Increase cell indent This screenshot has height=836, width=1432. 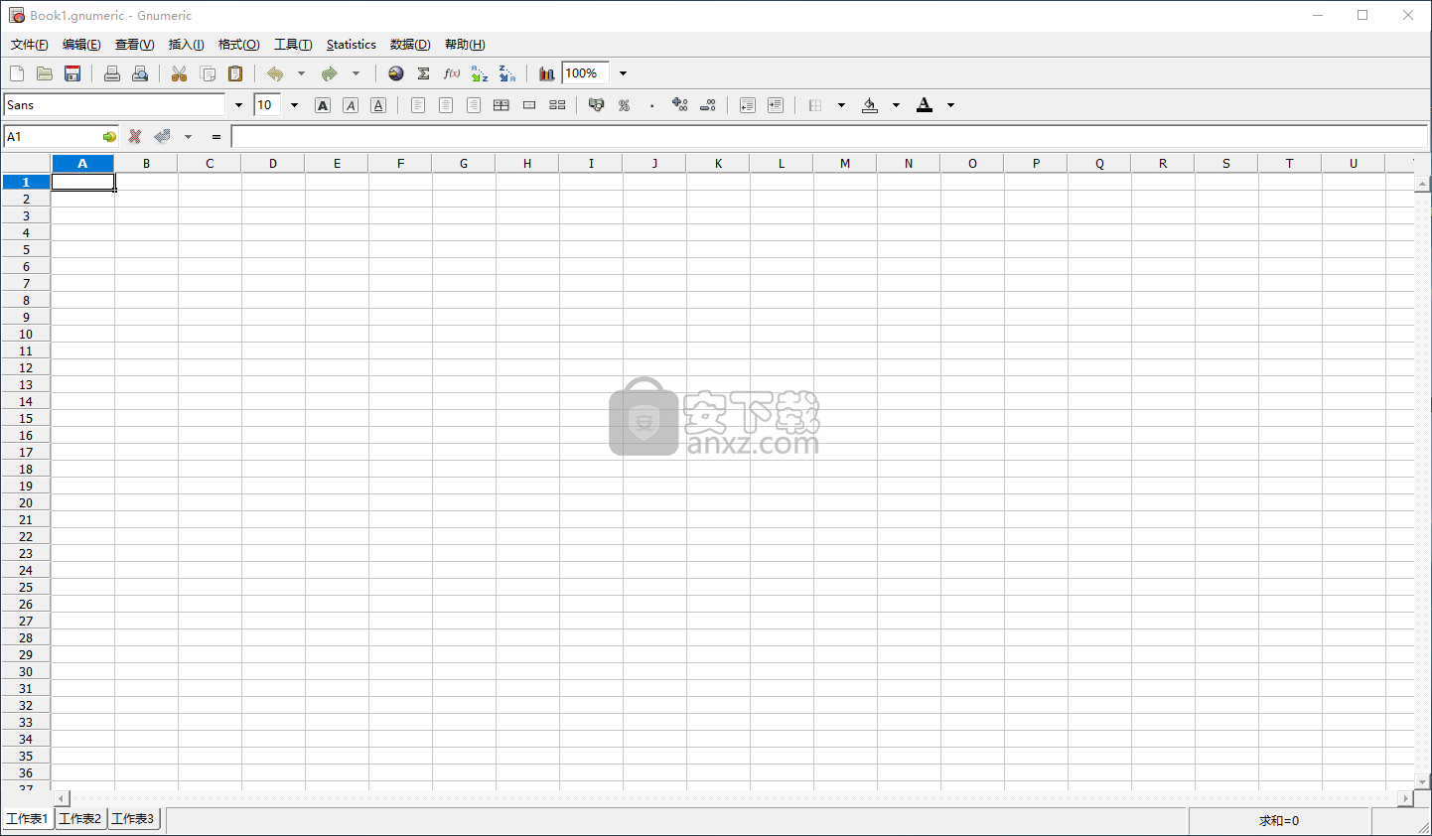[x=776, y=105]
